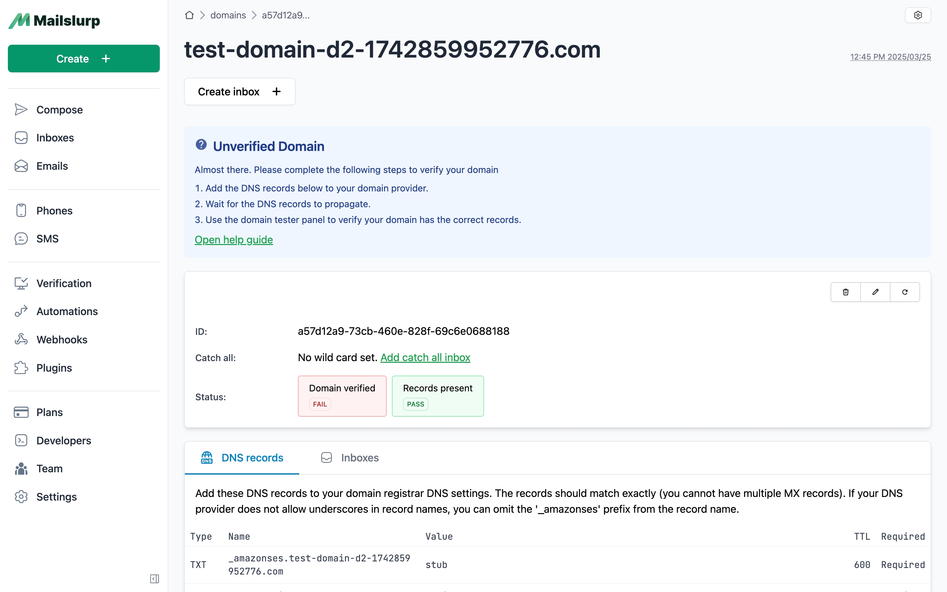
Task: Click the Phones device icon
Action: click(x=21, y=210)
